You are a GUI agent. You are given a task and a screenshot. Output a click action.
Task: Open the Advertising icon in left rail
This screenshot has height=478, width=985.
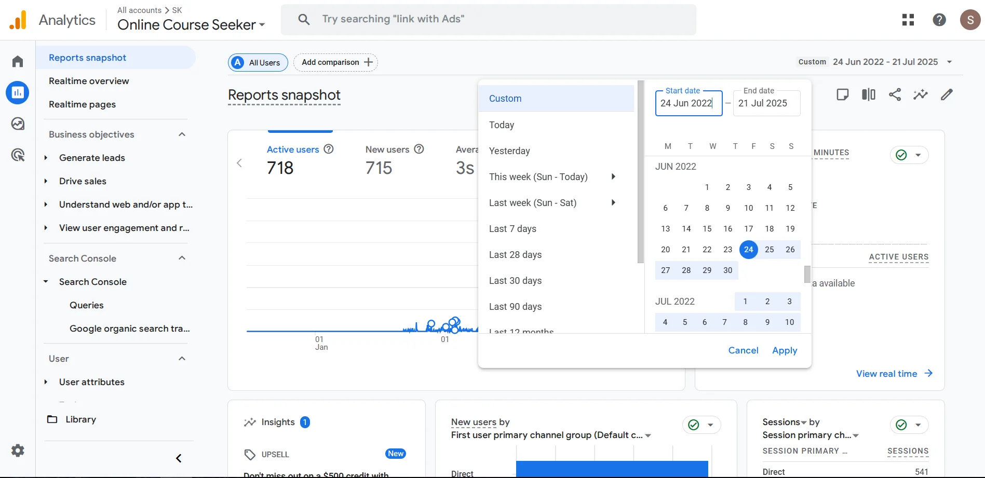point(18,155)
